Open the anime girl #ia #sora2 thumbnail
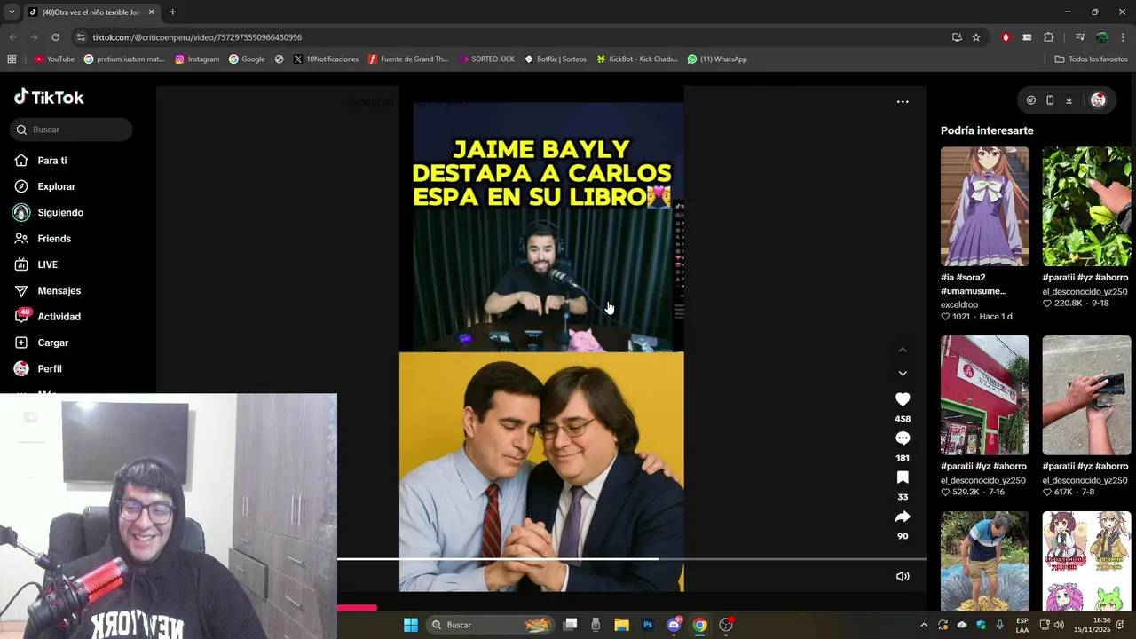 tap(985, 207)
